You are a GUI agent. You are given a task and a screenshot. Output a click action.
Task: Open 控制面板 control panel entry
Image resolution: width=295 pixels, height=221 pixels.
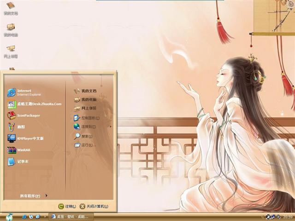[87, 118]
